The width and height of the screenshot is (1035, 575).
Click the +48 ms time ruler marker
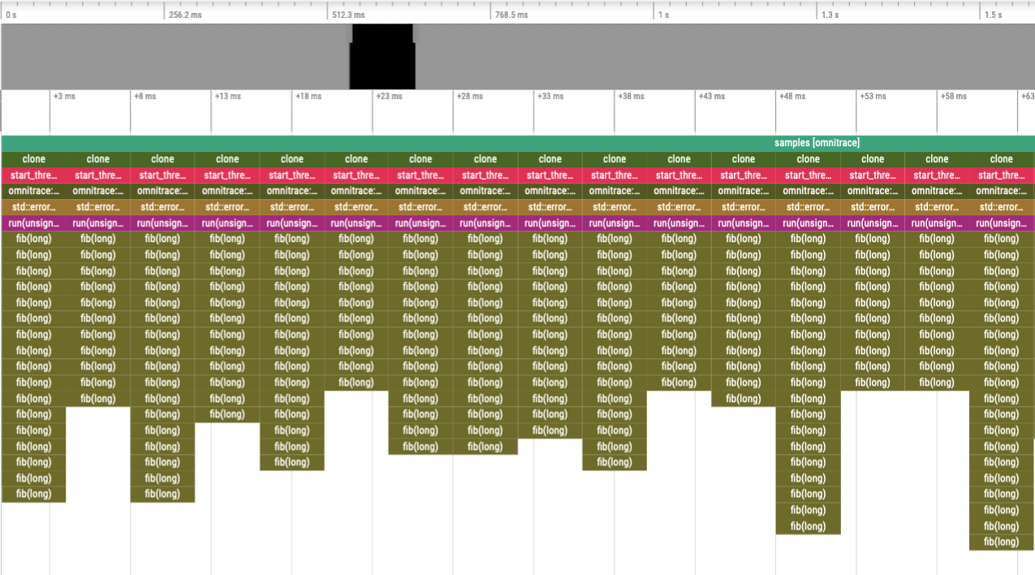pos(792,97)
